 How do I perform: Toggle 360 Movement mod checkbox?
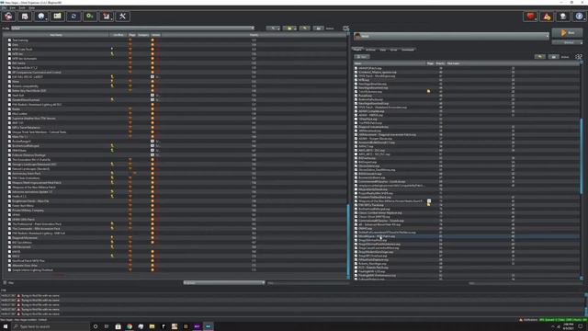[x=9, y=247]
